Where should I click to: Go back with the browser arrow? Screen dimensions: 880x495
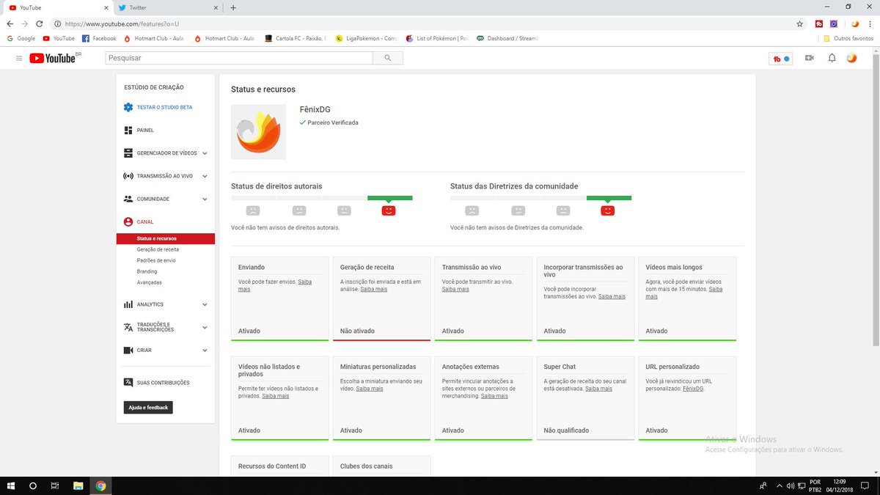10,23
